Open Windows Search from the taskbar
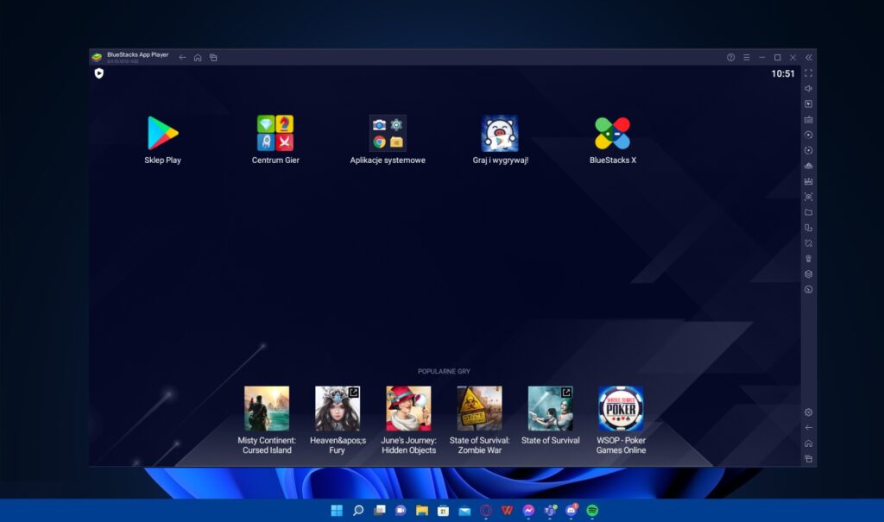This screenshot has height=522, width=884. coord(358,511)
